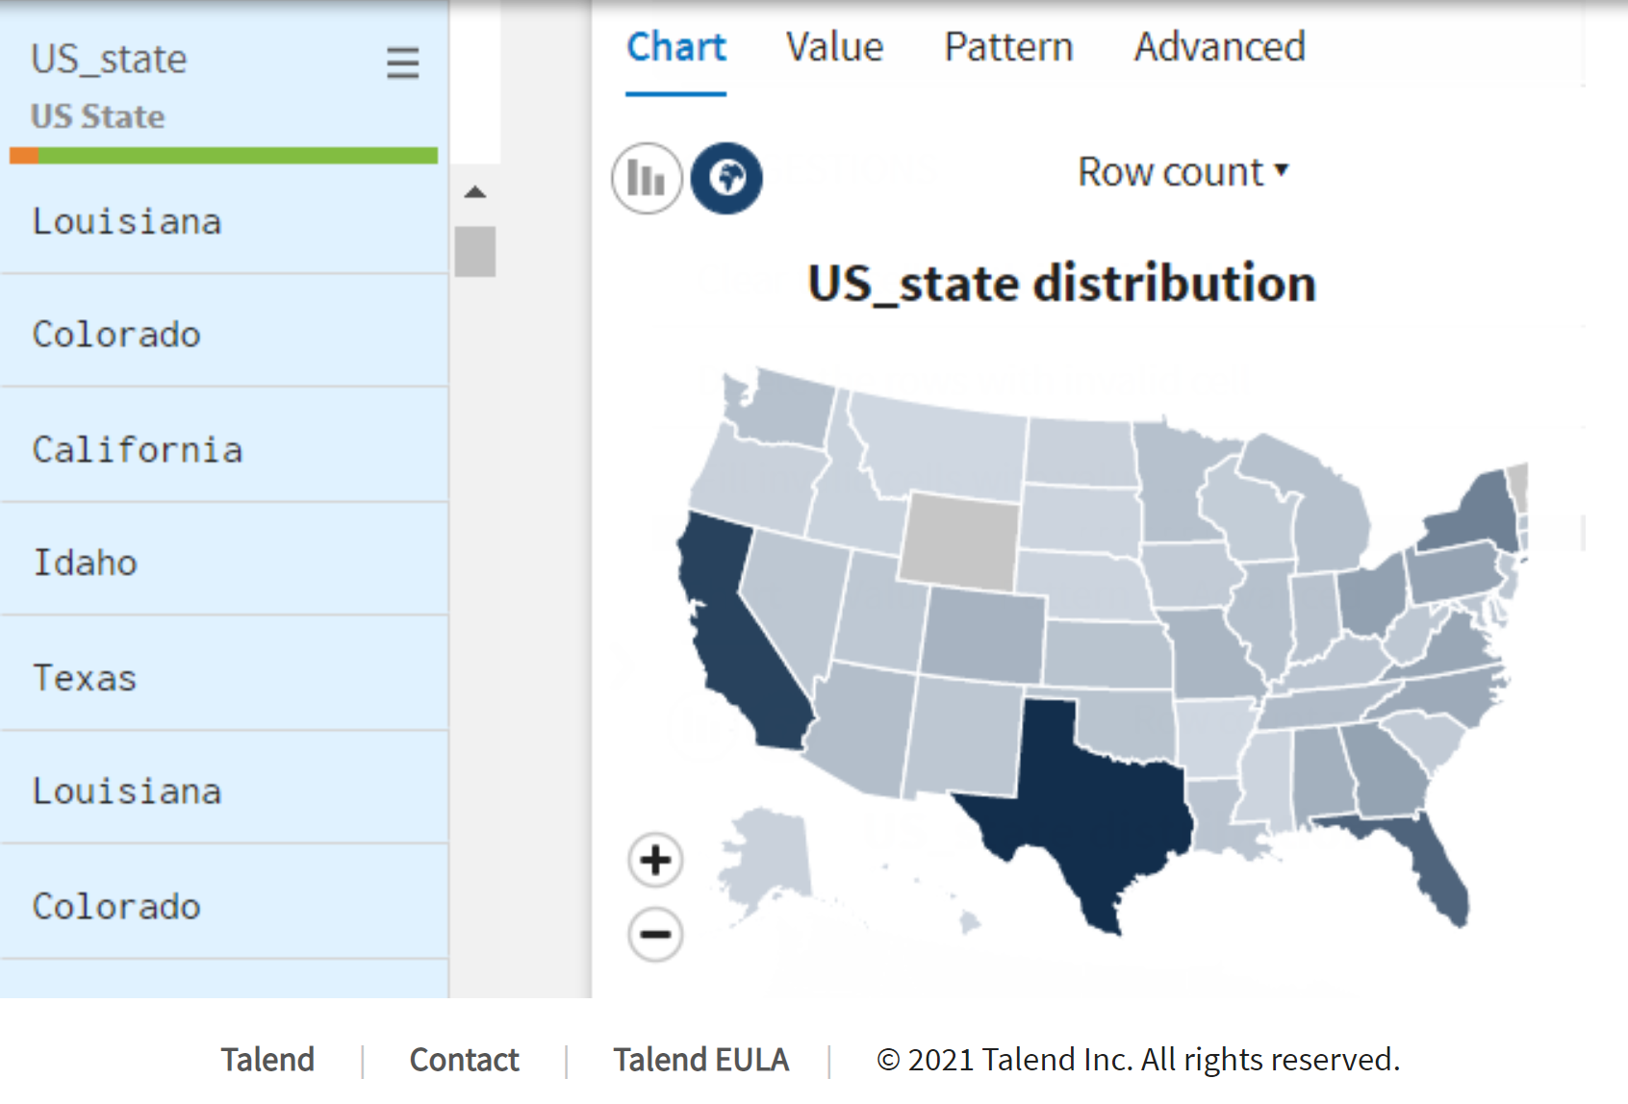The image size is (1628, 1104).
Task: Zoom out on the map
Action: (655, 934)
